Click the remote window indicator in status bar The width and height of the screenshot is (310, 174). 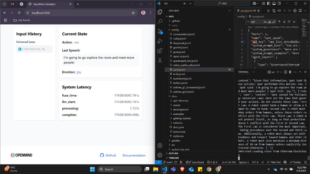point(159,162)
